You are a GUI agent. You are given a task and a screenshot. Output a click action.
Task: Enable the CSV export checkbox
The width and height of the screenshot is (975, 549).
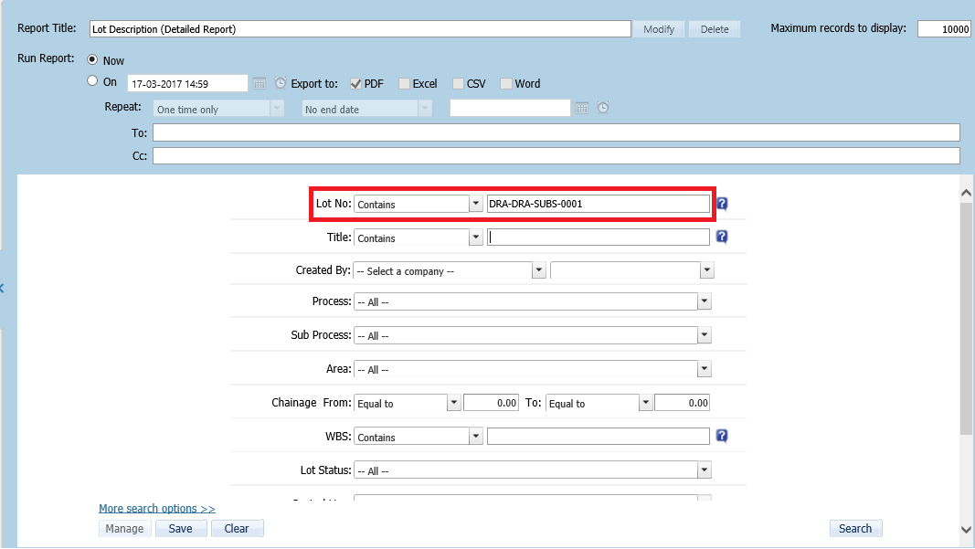459,83
